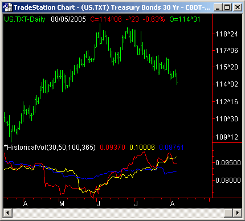The image size is (245, 221).
Task: Select the US.TXT-Daily symbol label
Action: pos(24,19)
